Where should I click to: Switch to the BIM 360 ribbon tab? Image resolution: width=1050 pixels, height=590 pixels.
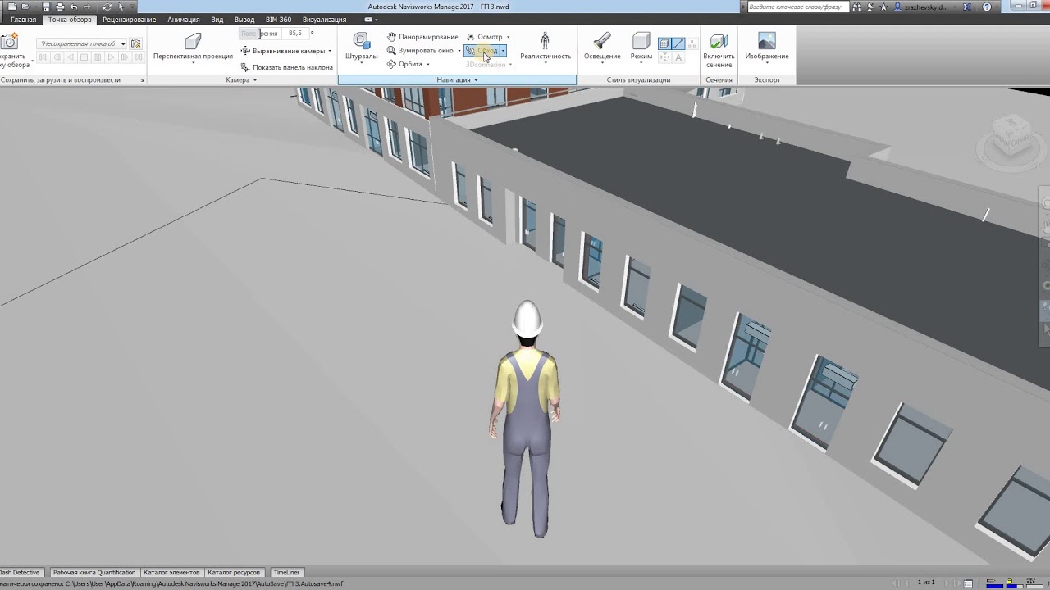pyautogui.click(x=278, y=20)
